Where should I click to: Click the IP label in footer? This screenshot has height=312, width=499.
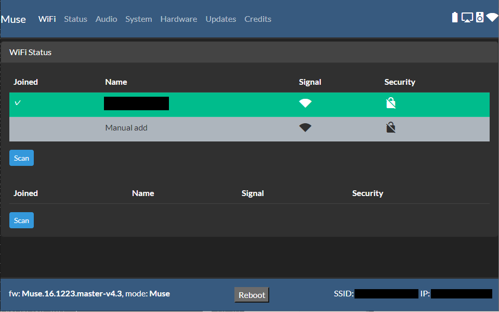click(425, 293)
